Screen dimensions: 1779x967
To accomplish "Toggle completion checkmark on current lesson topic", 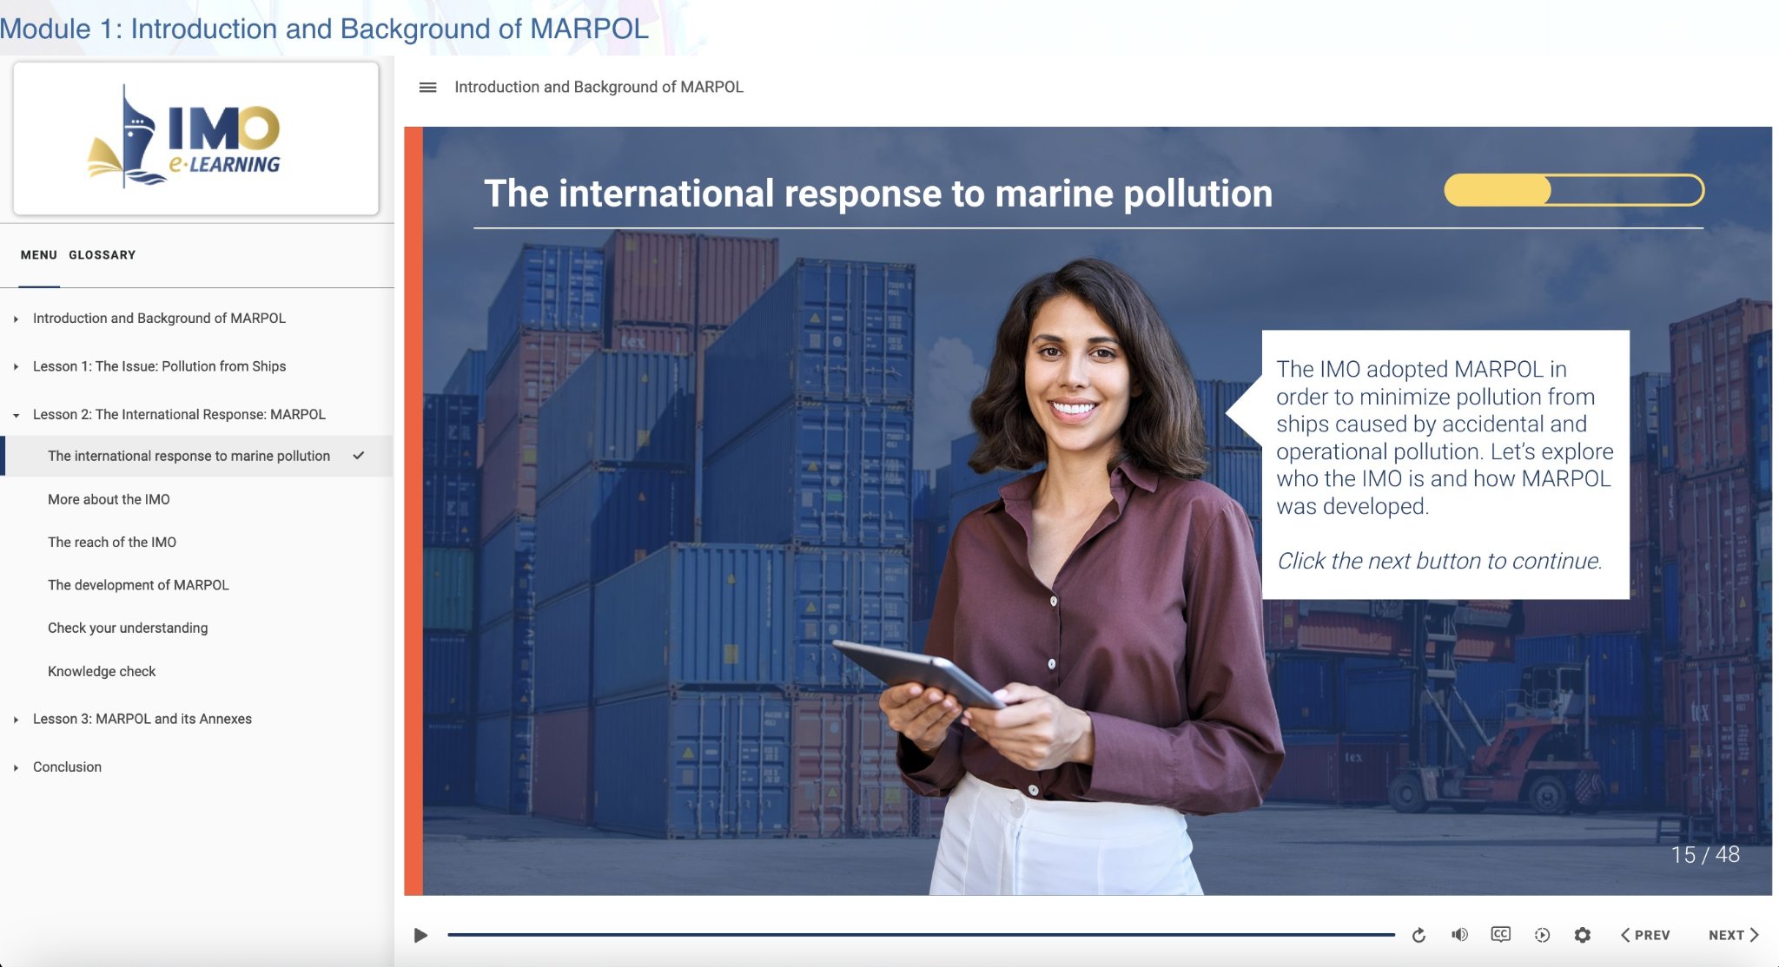I will (x=357, y=454).
